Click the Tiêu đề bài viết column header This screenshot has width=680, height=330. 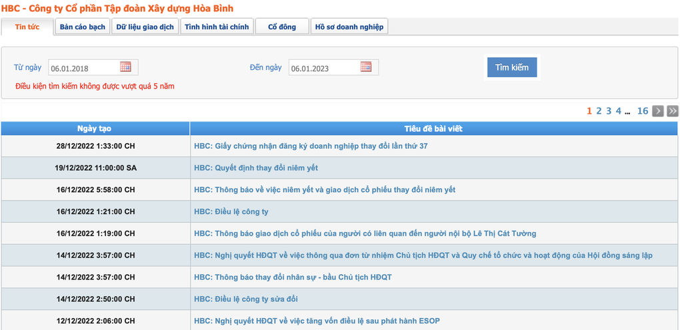tap(434, 128)
